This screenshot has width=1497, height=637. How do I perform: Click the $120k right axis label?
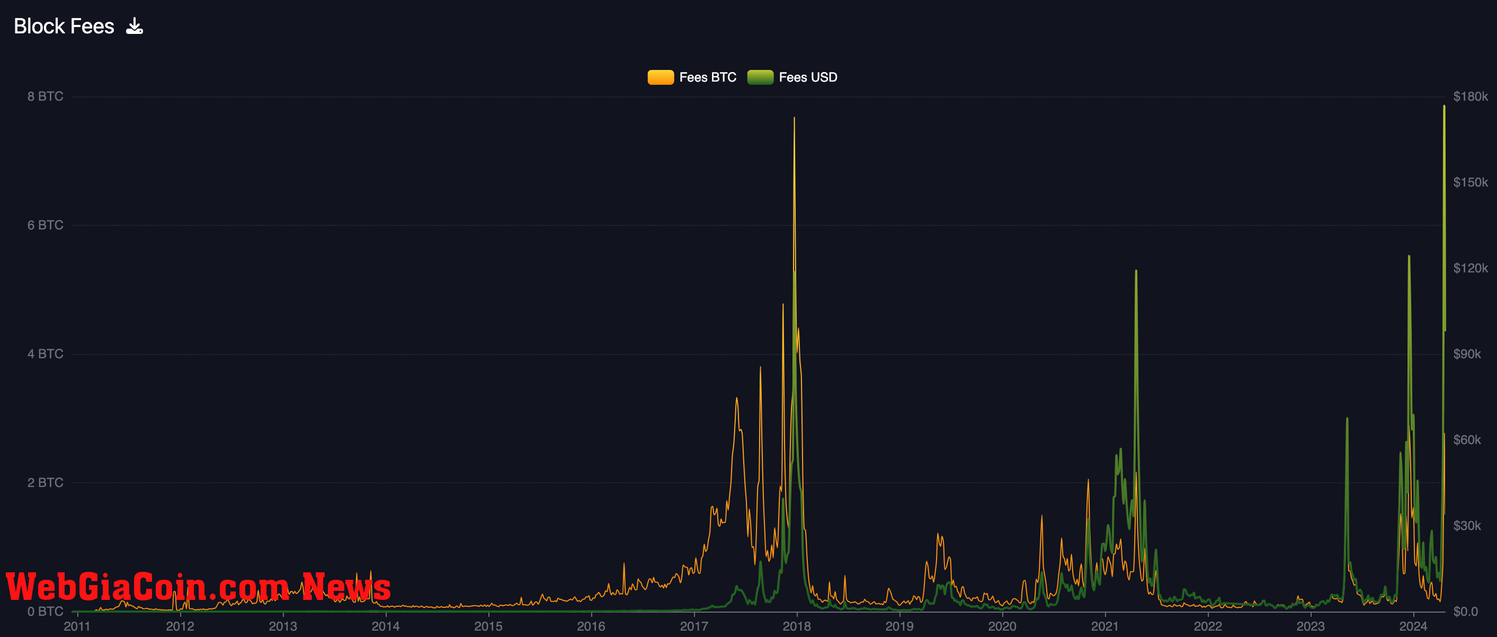point(1471,268)
